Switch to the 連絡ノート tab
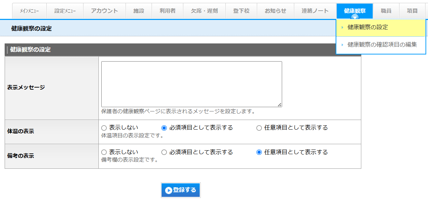428x204 pixels. (x=315, y=11)
